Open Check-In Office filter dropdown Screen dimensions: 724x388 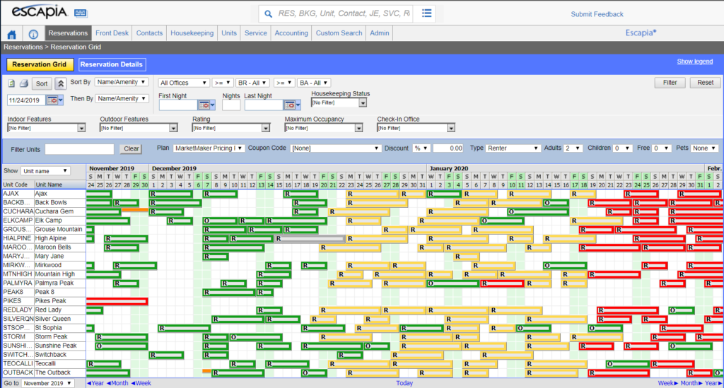416,128
